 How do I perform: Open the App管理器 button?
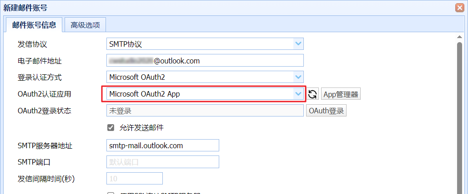point(341,94)
